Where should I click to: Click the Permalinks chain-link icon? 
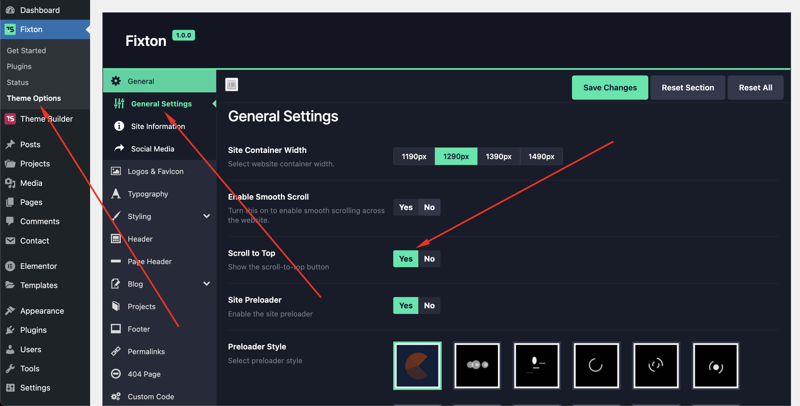[x=116, y=351]
